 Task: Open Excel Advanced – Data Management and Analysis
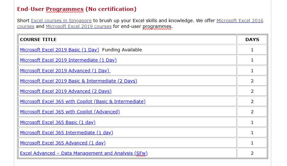pyautogui.click(x=84, y=153)
